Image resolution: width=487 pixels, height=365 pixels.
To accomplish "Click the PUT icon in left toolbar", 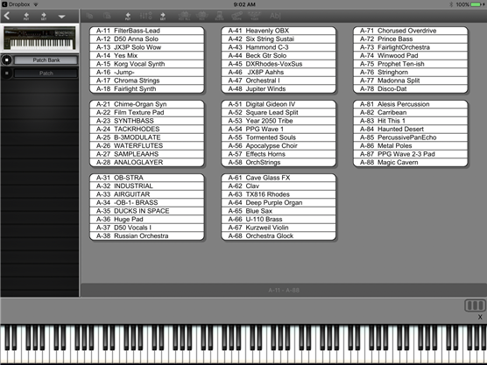I will pos(26,16).
